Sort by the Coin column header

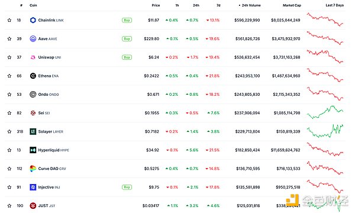33,5
